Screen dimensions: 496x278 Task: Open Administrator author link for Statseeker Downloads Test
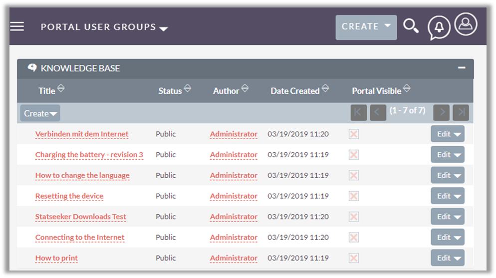tap(234, 217)
